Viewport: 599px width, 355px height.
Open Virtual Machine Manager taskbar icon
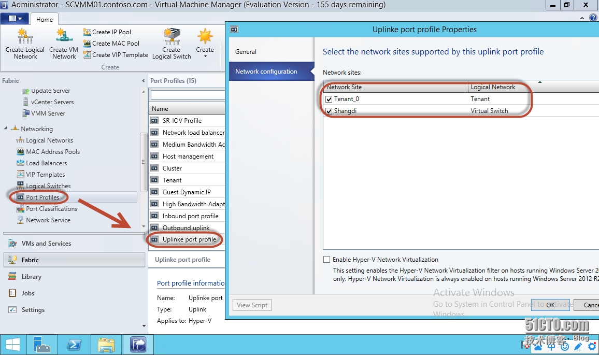138,345
